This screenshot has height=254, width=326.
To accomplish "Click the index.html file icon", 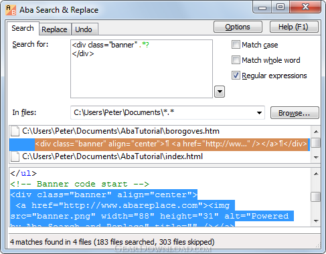I will coord(15,156).
